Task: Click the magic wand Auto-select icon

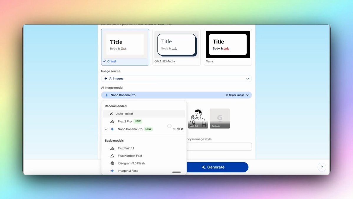Action: (111, 114)
